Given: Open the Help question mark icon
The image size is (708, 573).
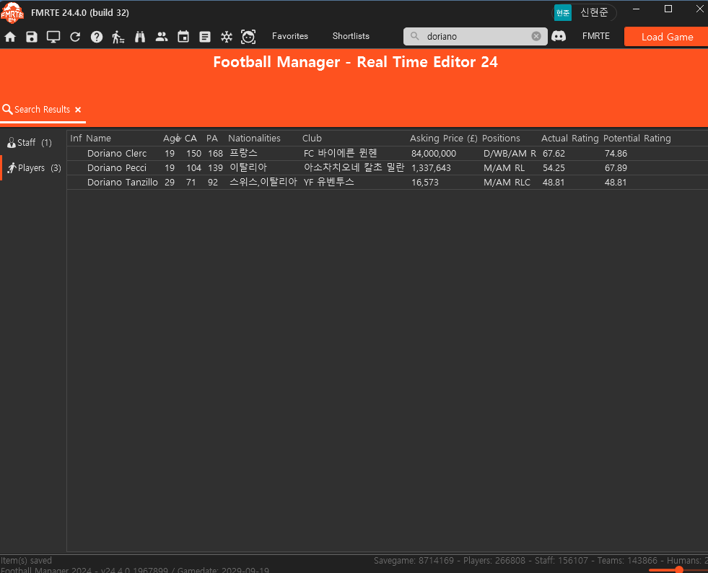Looking at the screenshot, I should 97,37.
